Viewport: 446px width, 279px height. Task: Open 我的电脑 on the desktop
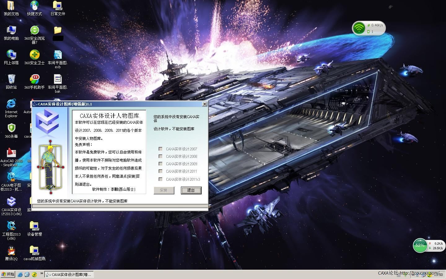tap(11, 33)
